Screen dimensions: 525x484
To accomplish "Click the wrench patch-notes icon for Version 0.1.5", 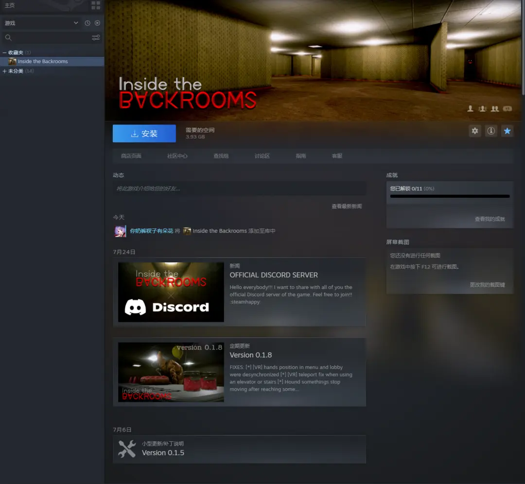I will (127, 449).
